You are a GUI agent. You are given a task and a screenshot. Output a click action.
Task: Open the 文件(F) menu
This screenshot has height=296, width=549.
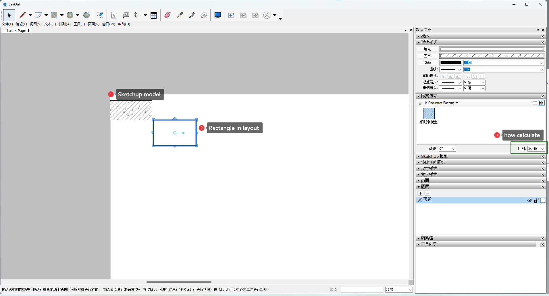click(7, 24)
